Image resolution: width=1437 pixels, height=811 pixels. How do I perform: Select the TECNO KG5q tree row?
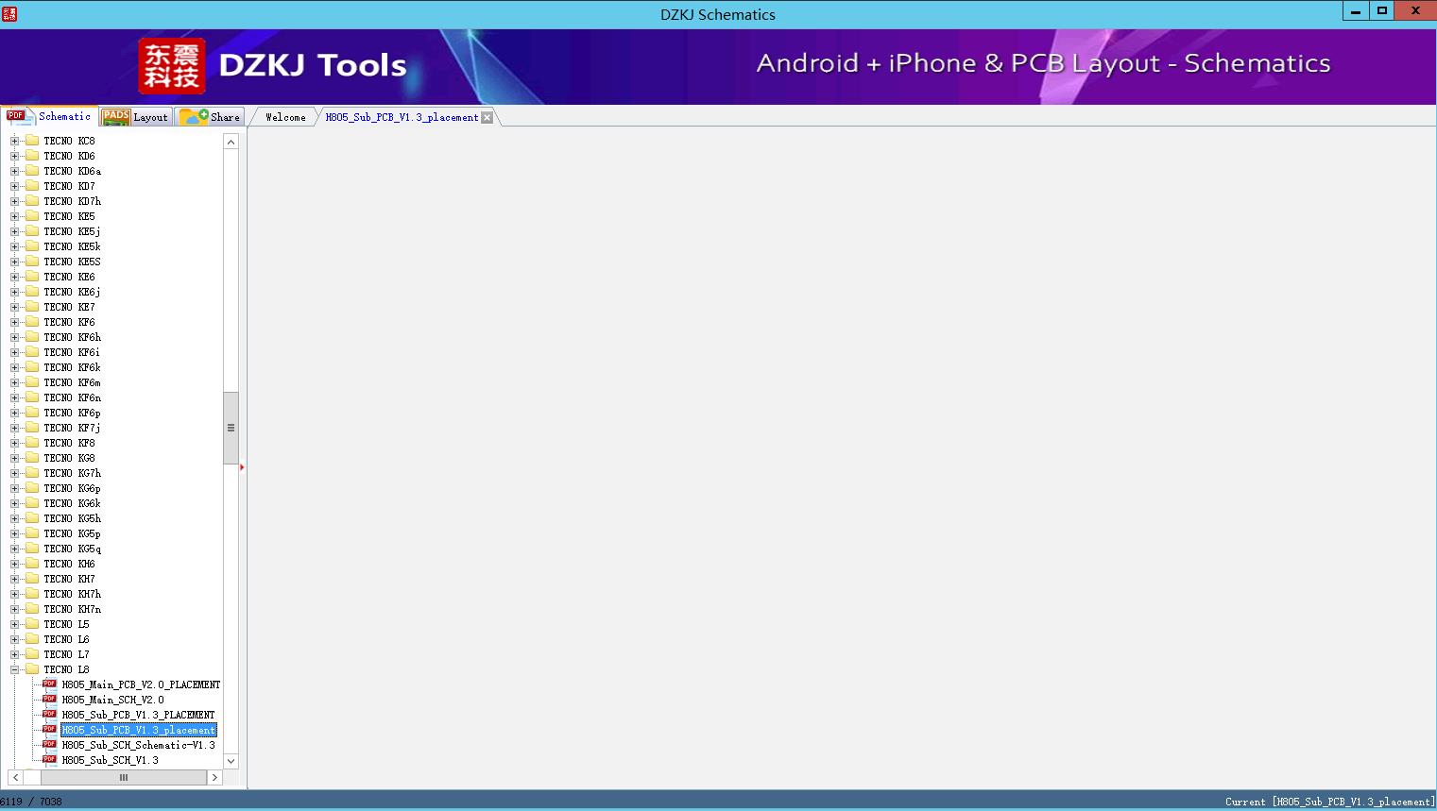coord(72,549)
